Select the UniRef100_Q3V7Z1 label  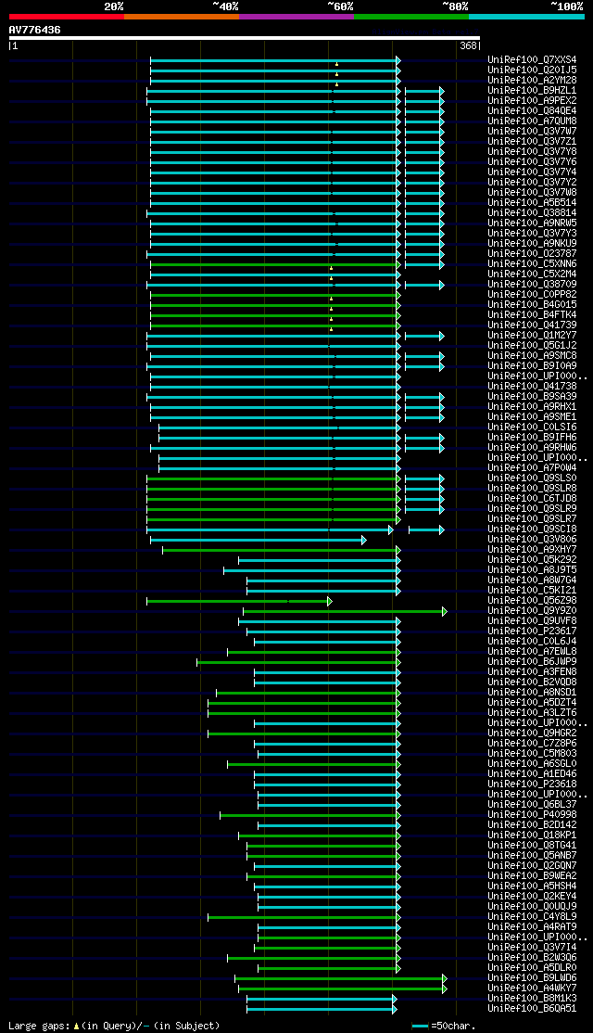pyautogui.click(x=532, y=141)
